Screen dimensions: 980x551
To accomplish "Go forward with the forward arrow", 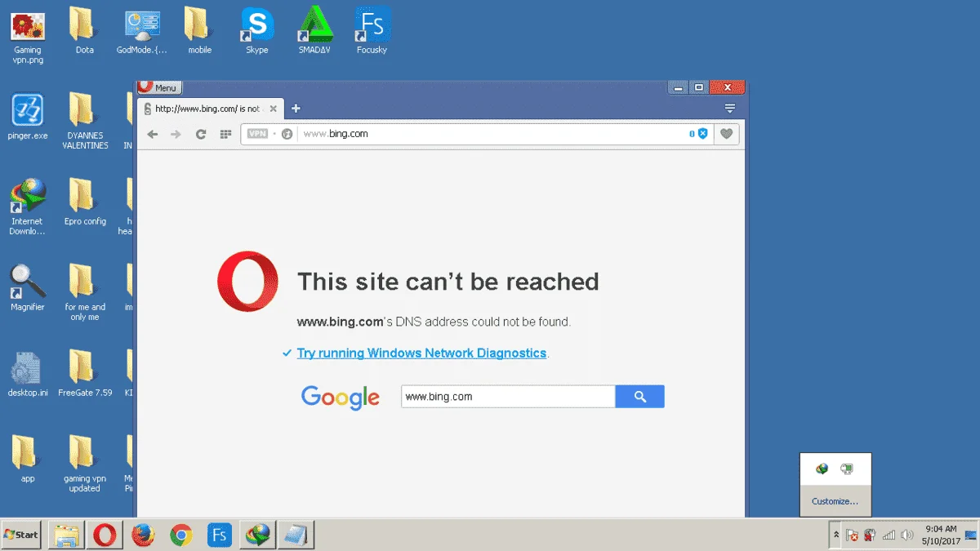I will 176,134.
